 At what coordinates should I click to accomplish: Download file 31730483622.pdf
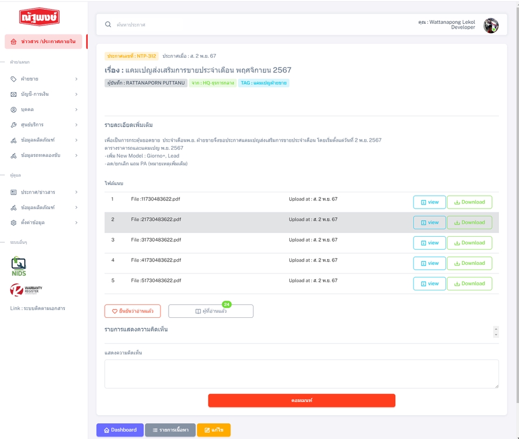(469, 243)
